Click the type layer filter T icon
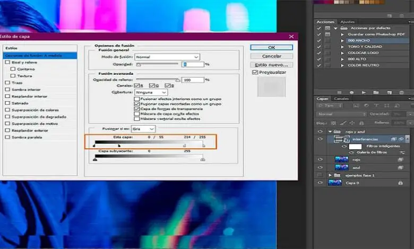Viewport: 414px width, 249px height. click(376, 105)
